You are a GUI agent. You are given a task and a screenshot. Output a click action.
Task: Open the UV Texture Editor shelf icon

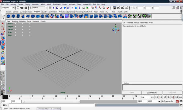click(149, 16)
